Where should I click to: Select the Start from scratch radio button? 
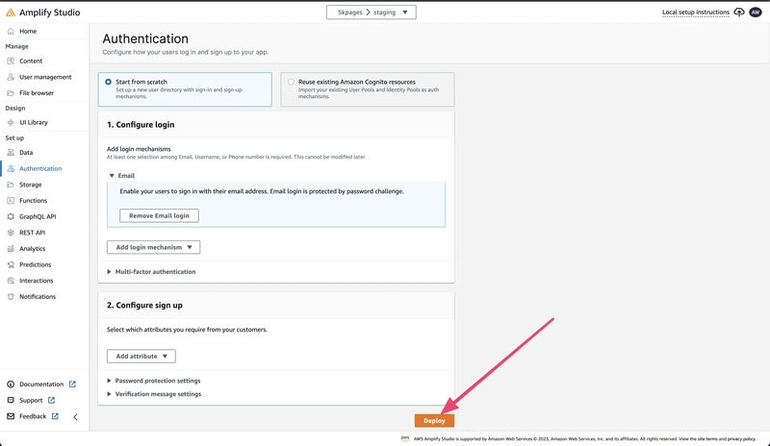(108, 82)
